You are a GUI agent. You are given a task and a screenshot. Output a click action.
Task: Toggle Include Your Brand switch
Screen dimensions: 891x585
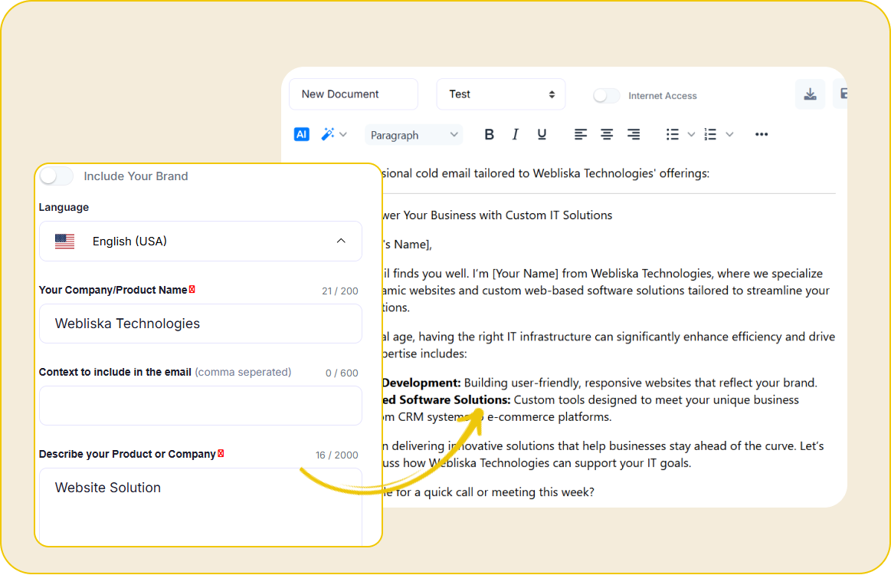point(56,176)
